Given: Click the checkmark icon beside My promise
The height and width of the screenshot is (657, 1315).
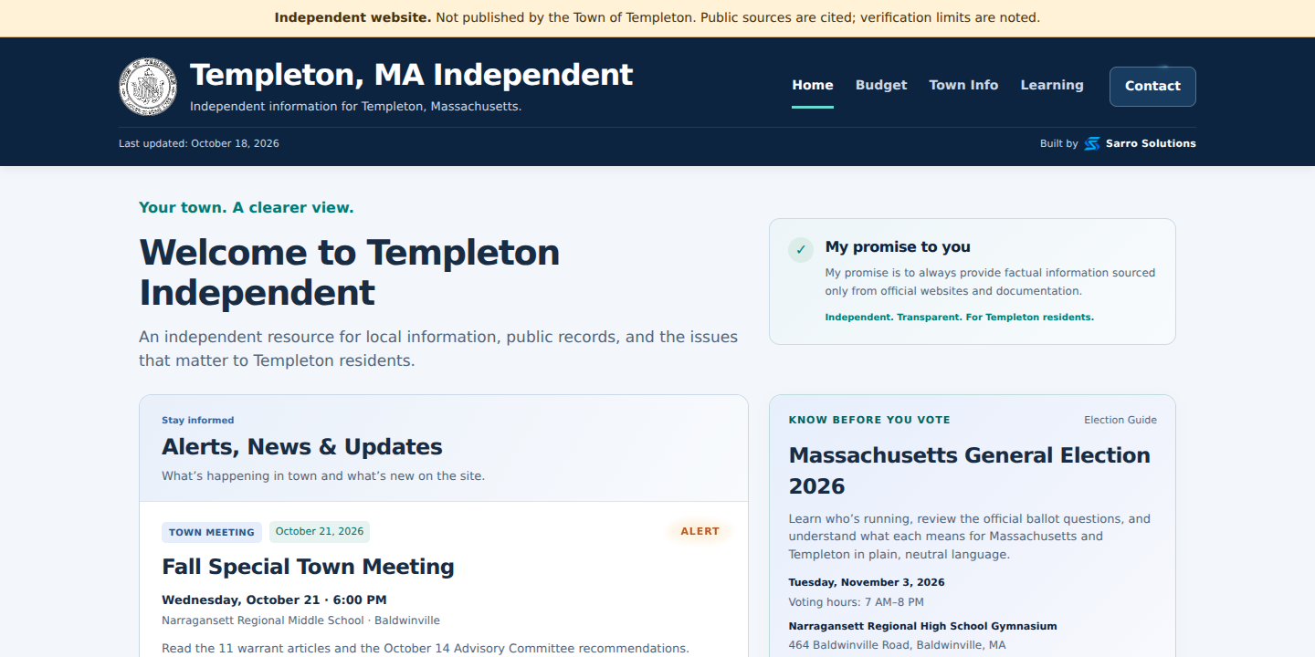Looking at the screenshot, I should [801, 249].
